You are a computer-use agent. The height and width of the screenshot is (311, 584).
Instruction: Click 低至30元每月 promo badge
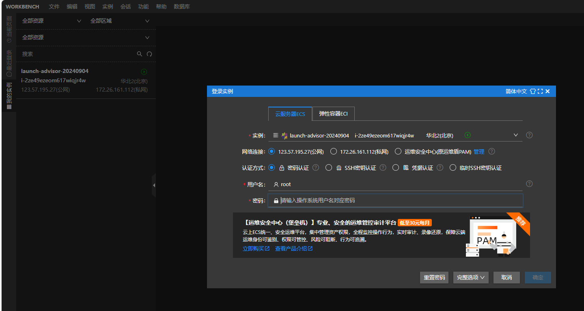pos(414,223)
